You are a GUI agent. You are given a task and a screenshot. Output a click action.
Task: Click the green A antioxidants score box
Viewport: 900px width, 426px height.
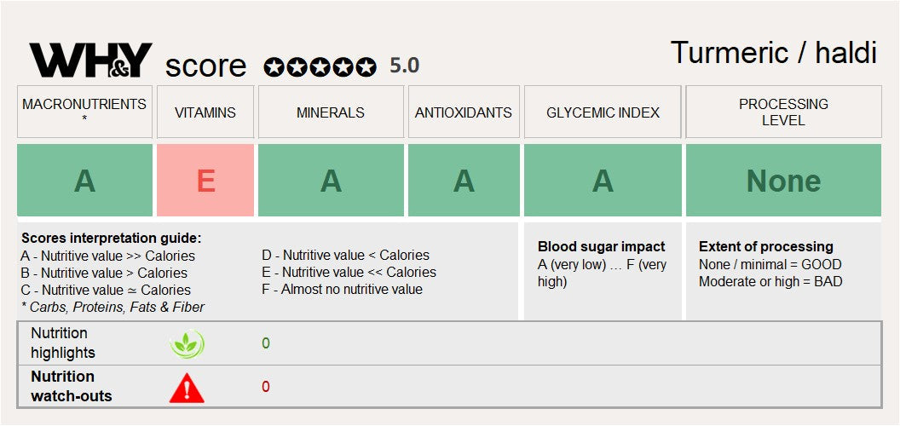click(x=464, y=181)
